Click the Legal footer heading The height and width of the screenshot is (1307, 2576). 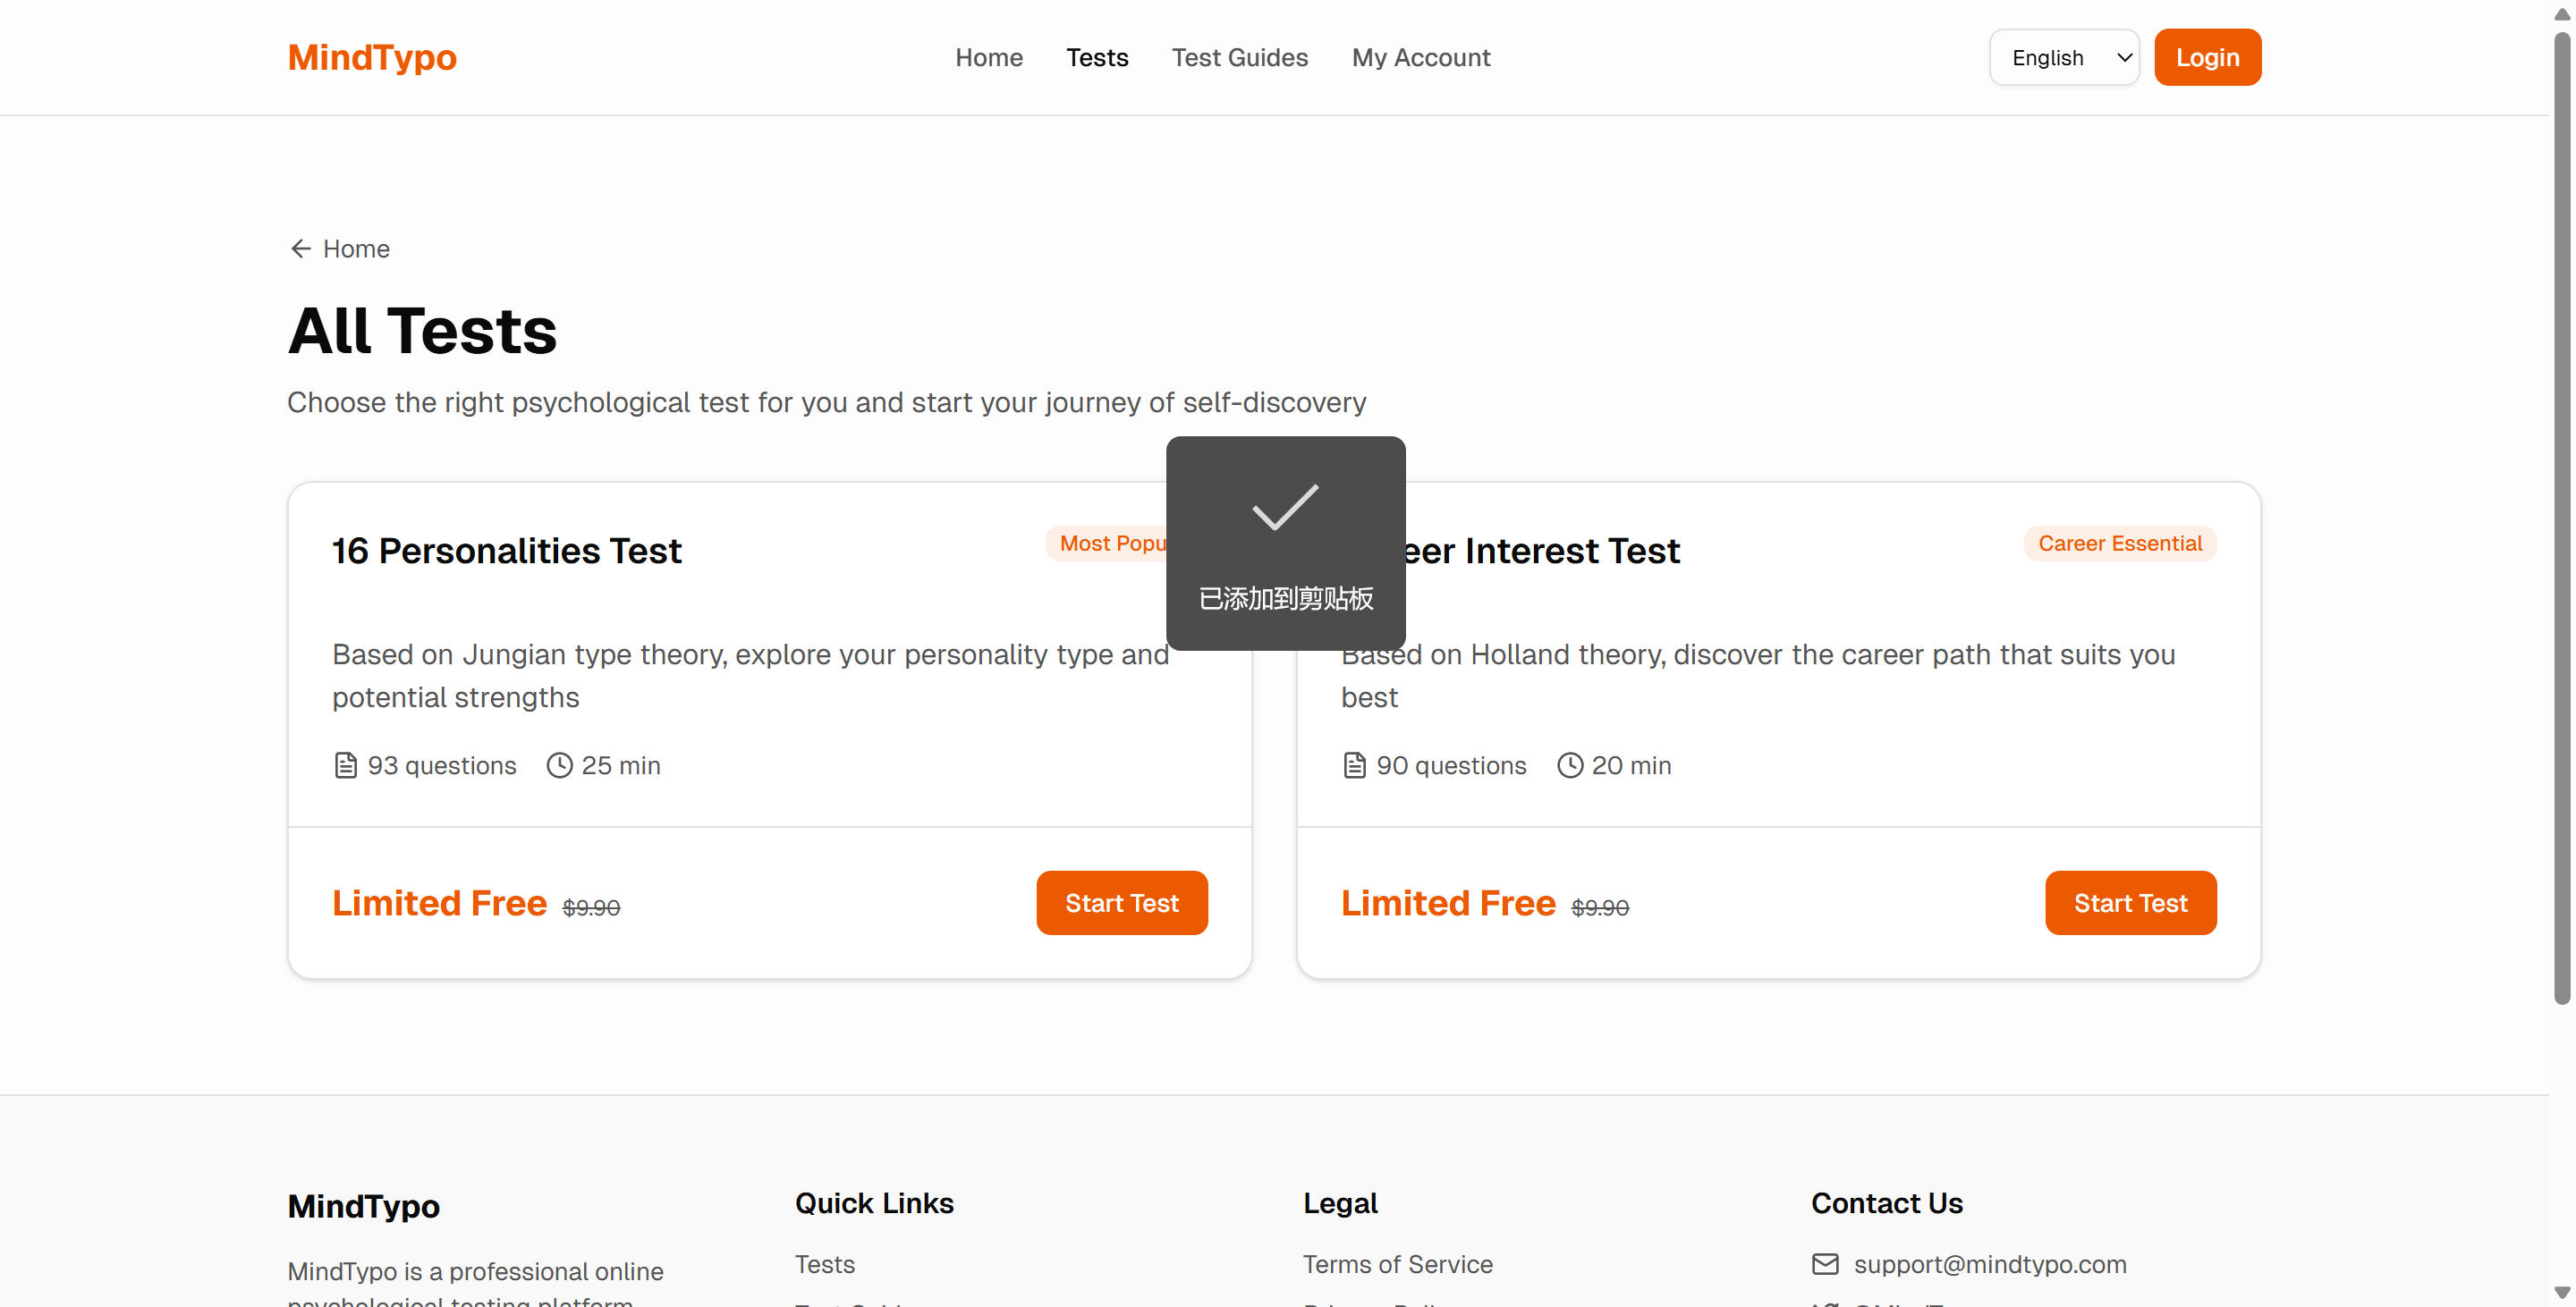[1340, 1202]
